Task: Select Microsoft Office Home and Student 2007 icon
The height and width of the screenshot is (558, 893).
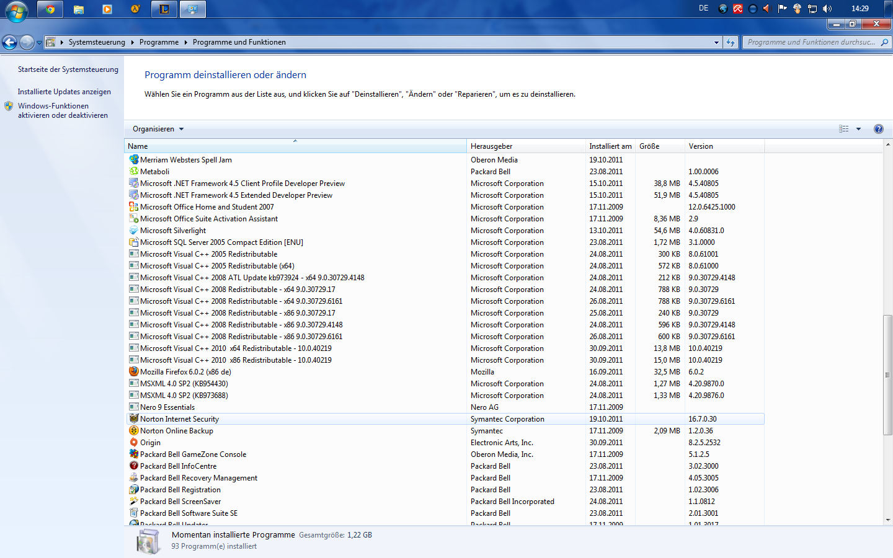Action: [x=133, y=206]
